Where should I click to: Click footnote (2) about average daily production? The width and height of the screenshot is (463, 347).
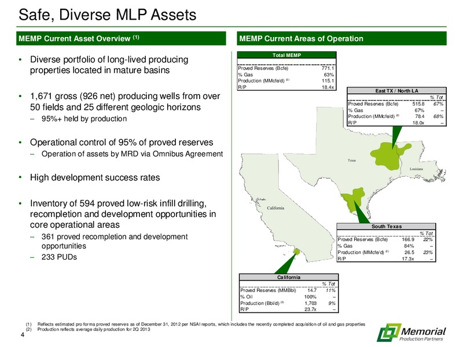[x=94, y=329]
